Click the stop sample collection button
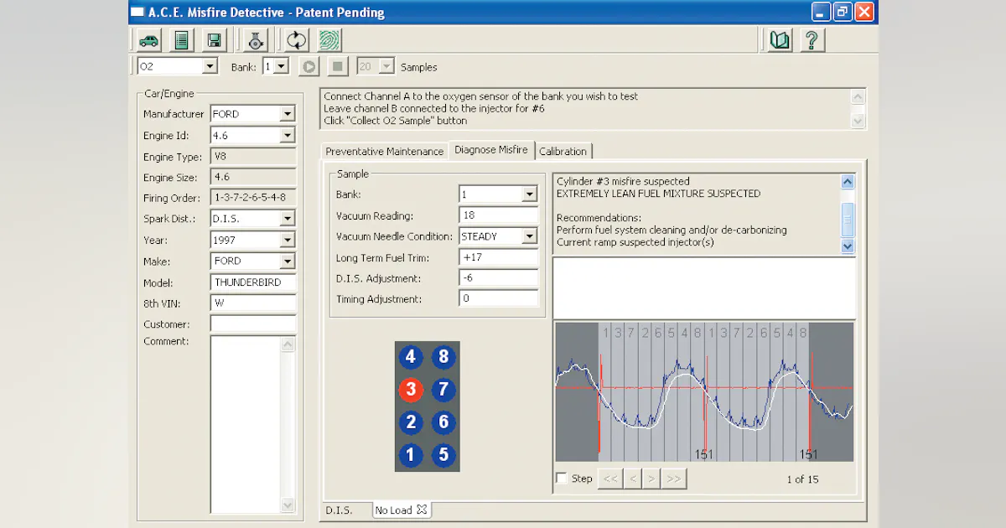 [x=336, y=66]
